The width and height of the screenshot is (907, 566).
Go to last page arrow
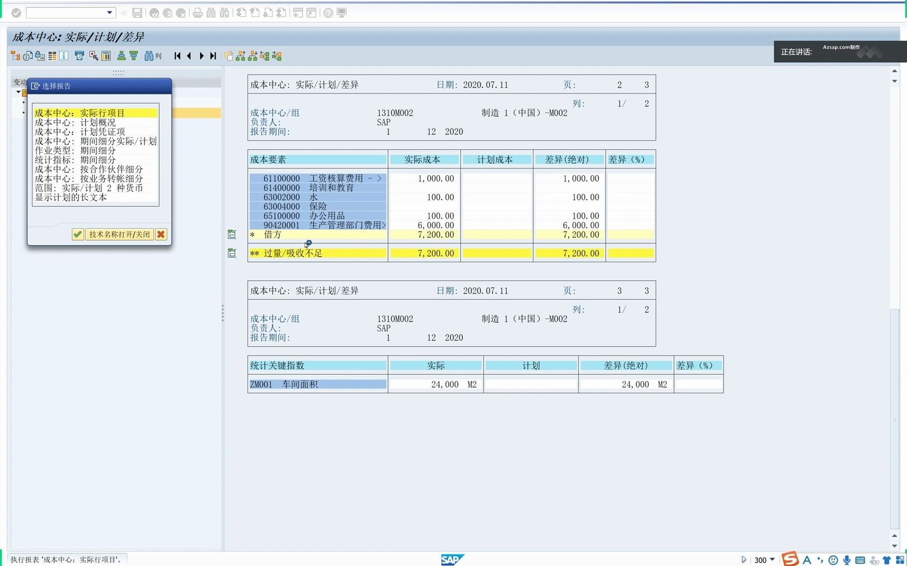click(213, 56)
